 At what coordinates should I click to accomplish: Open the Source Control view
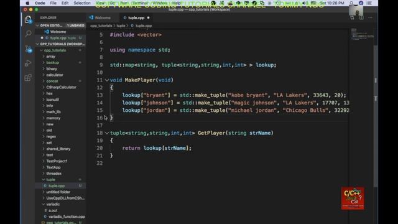coord(29,49)
